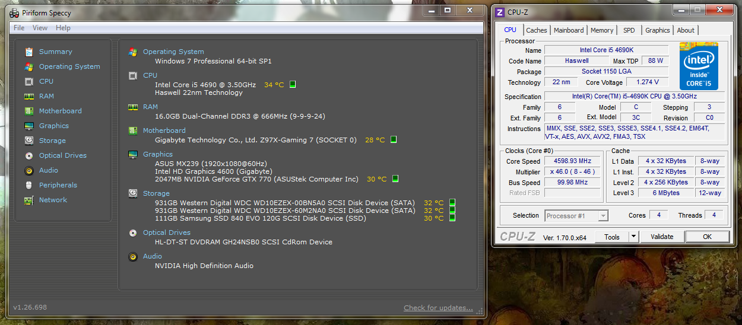Open the Optical Drives heading link in summary
The width and height of the screenshot is (742, 325).
tap(167, 232)
